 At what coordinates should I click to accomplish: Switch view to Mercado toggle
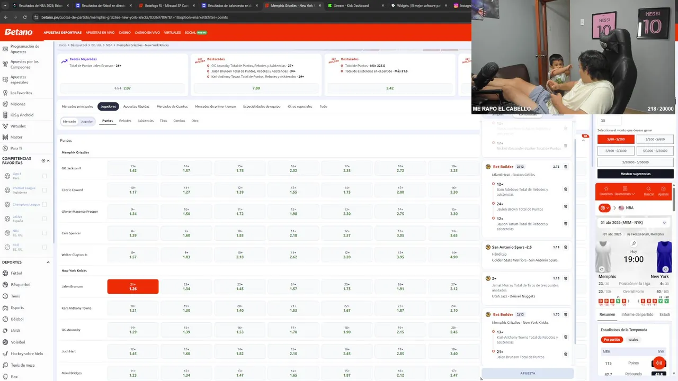click(69, 121)
